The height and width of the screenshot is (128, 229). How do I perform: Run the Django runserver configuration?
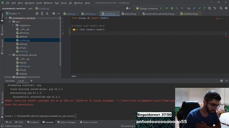tap(167, 8)
